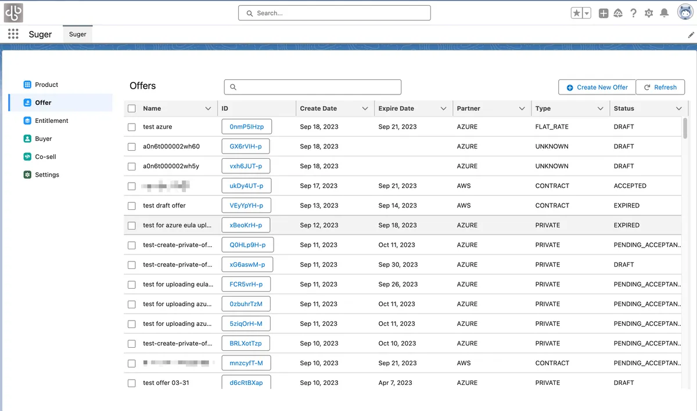Check the a0n6t000002wh60 row checkbox
Viewport: 697px width, 411px height.
132,147
